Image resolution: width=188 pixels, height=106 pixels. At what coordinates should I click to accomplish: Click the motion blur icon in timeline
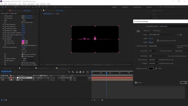83,72
